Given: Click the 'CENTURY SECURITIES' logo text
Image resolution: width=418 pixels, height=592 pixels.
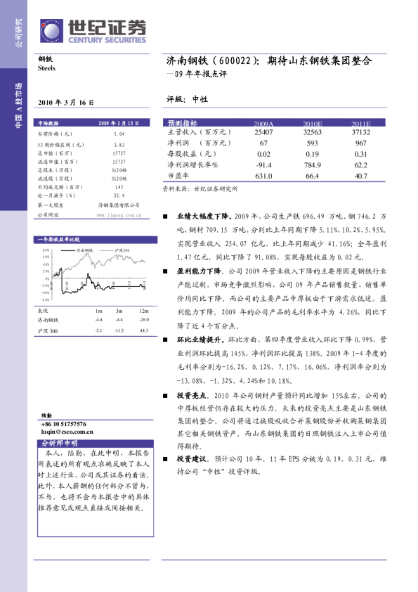Looking at the screenshot, I should pos(107,40).
